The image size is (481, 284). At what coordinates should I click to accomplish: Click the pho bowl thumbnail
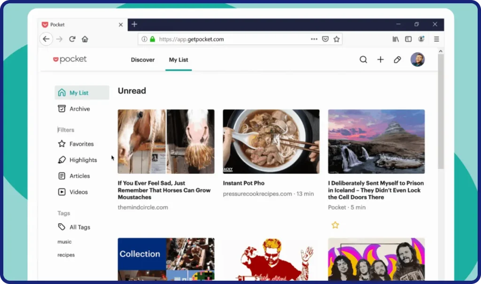click(x=271, y=142)
